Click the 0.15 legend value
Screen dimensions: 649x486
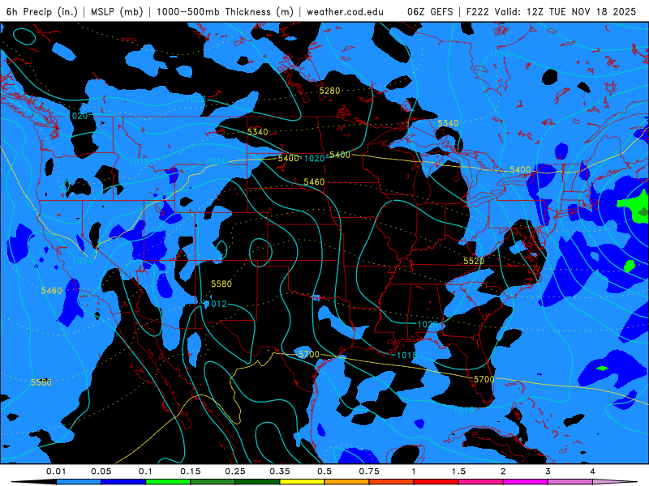[191, 471]
